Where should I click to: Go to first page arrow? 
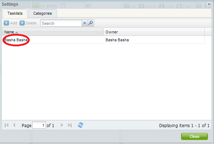tap(6, 125)
